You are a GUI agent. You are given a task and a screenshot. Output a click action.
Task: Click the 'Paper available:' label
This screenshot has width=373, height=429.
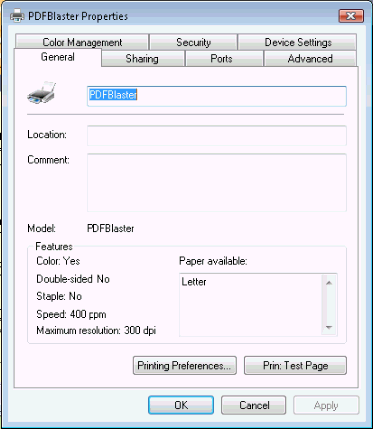pyautogui.click(x=213, y=261)
